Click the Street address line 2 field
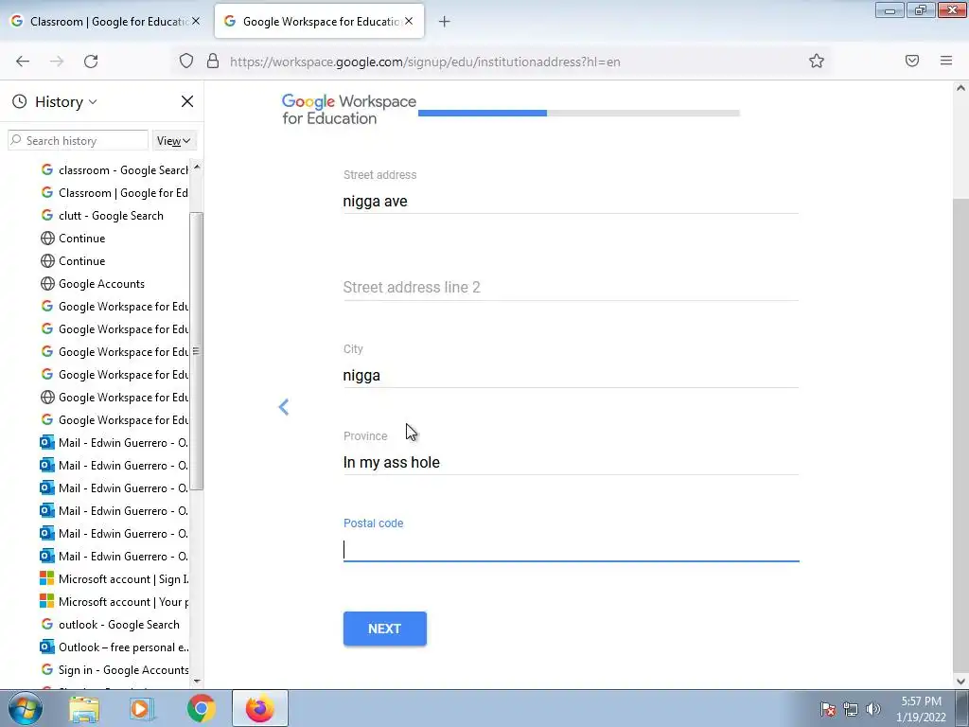Viewport: 969px width, 727px height. click(571, 288)
